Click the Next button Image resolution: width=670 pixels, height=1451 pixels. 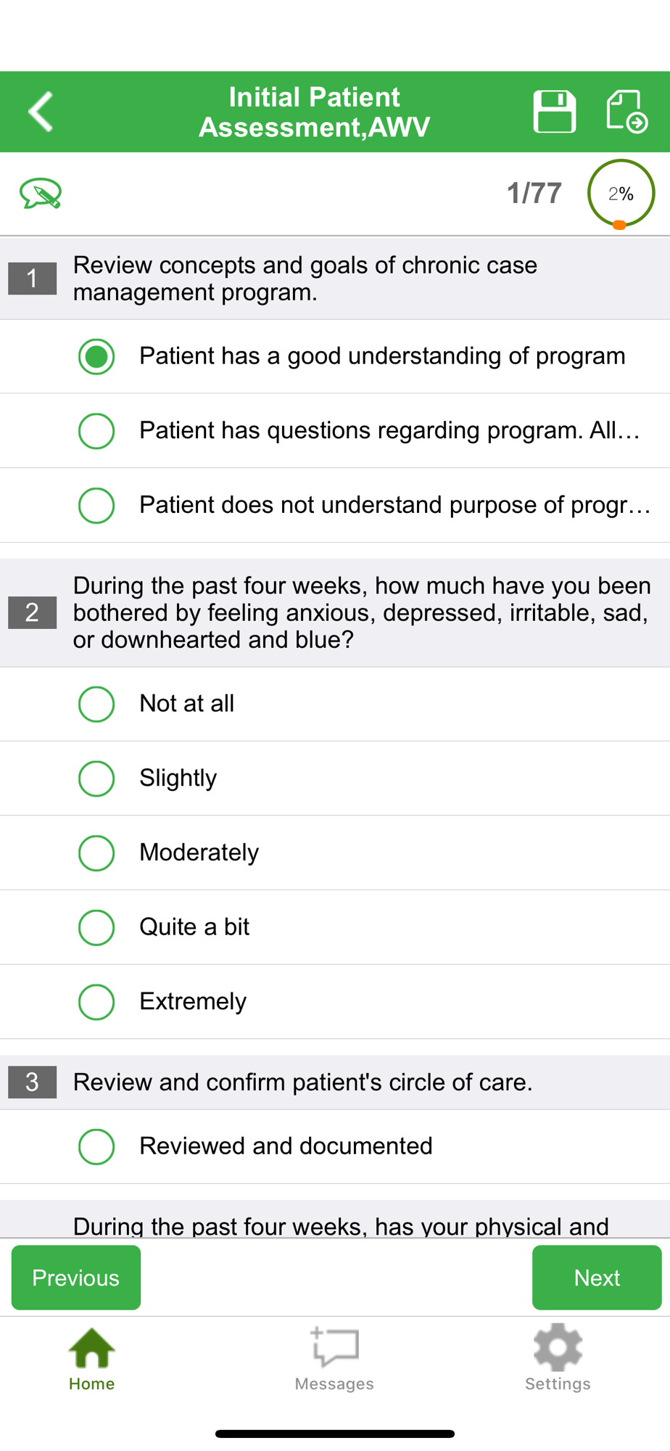pos(597,1278)
